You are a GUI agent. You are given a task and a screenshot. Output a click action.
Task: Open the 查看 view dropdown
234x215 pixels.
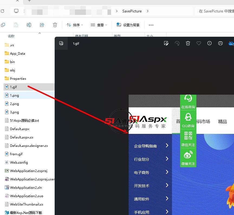click(x=99, y=25)
